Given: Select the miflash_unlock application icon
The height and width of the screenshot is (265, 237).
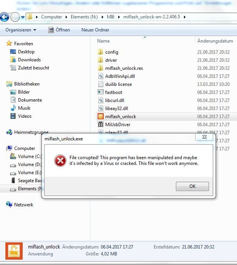Looking at the screenshot, I should coord(100,117).
